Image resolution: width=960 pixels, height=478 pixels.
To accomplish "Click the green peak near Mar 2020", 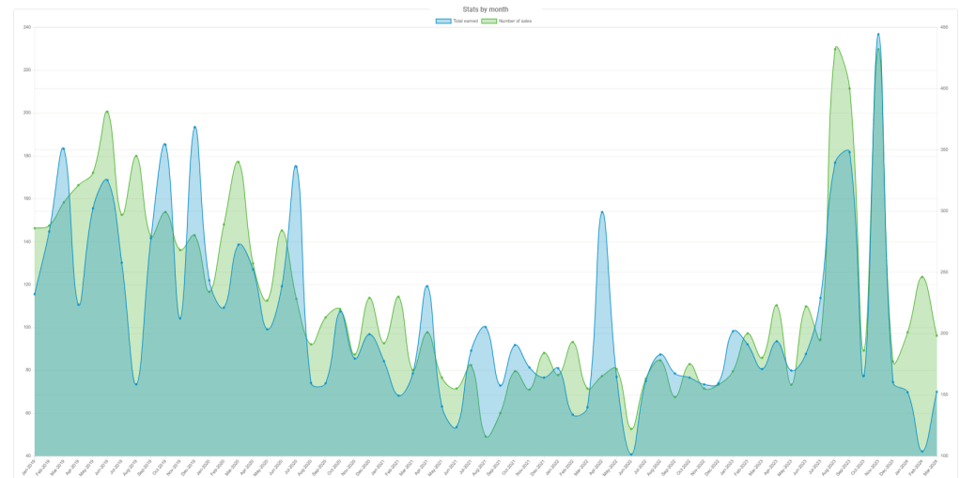I will 238,162.
